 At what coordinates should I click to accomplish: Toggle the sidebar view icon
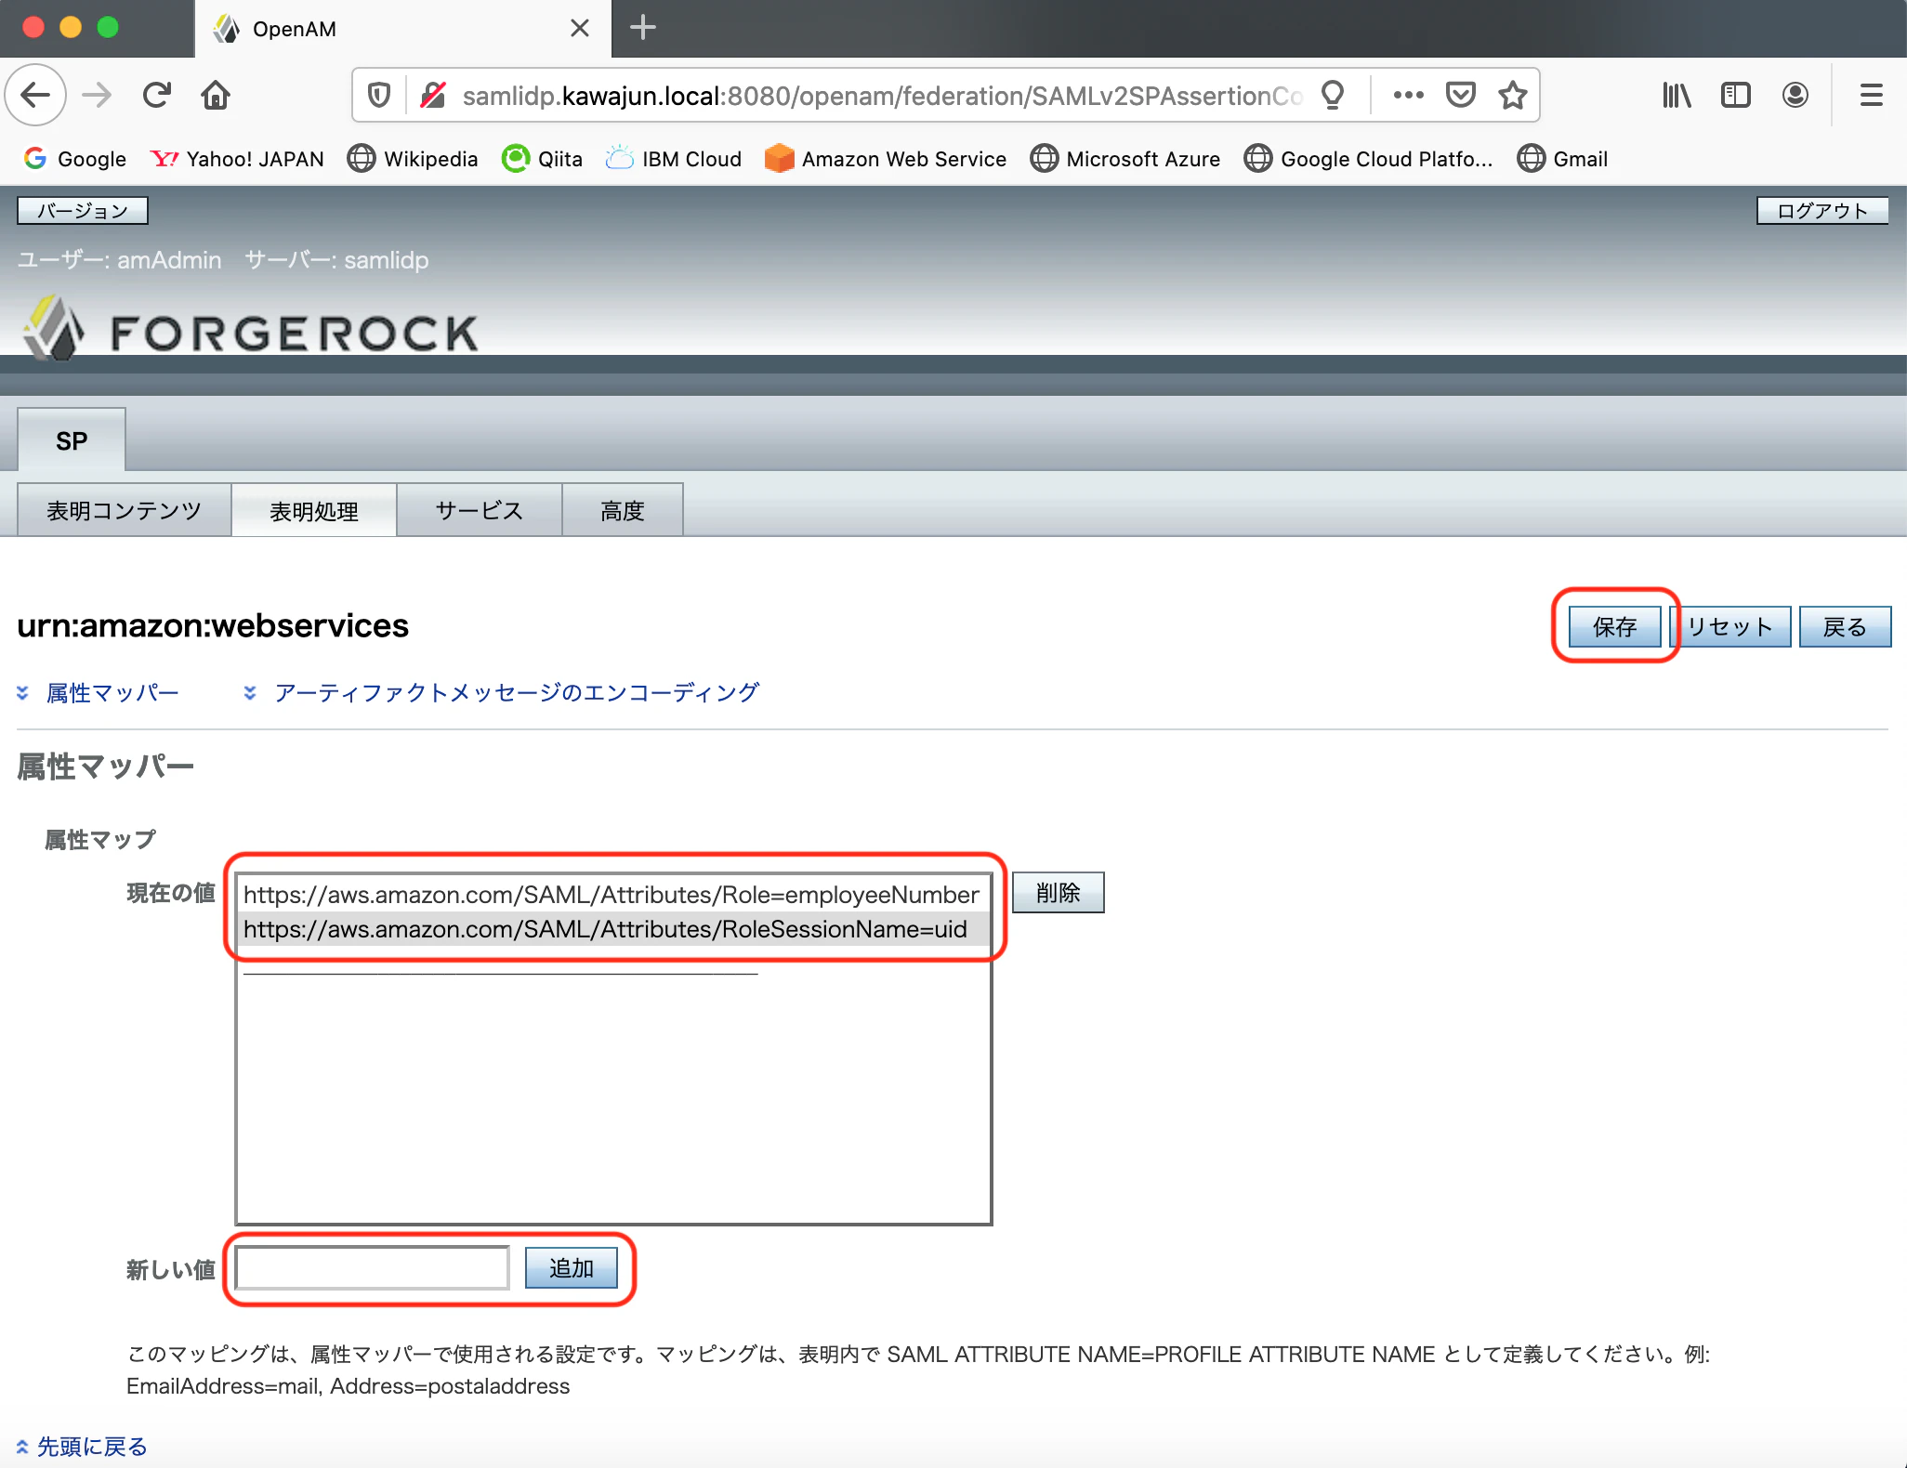click(x=1736, y=95)
